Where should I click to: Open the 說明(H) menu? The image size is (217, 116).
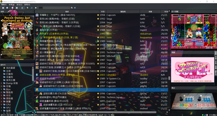pos(27,5)
